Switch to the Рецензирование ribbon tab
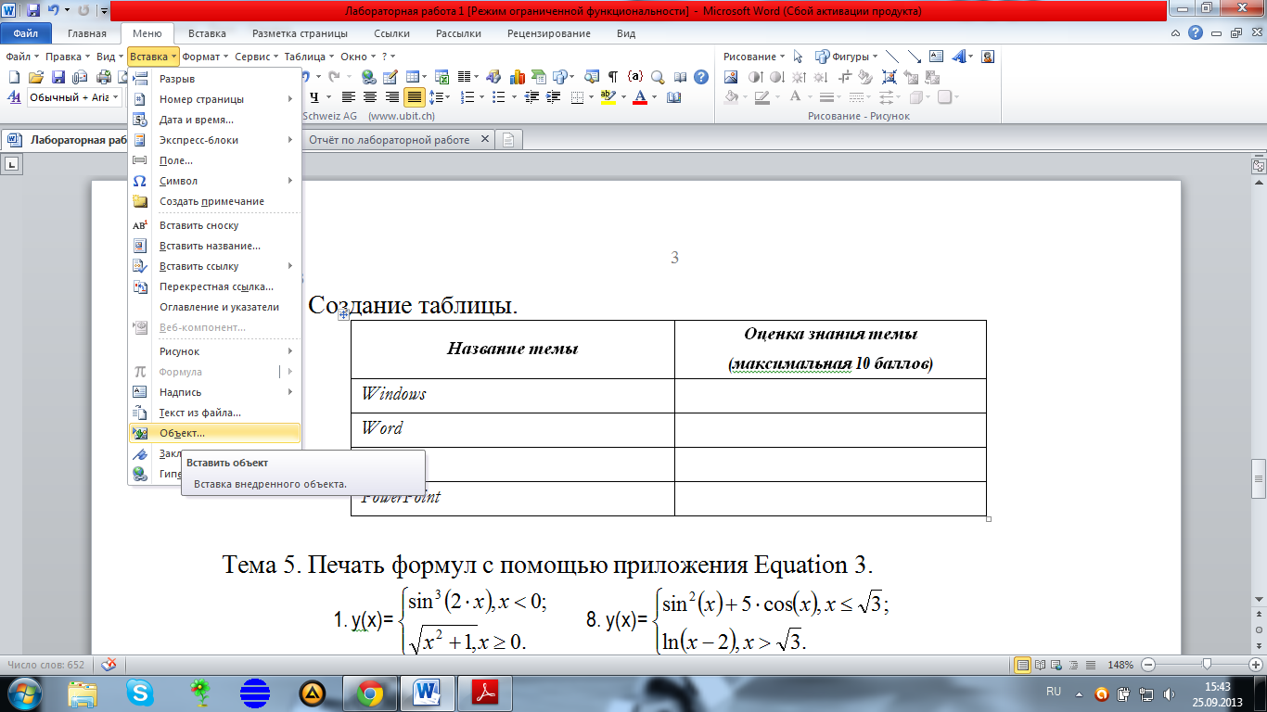 tap(549, 33)
